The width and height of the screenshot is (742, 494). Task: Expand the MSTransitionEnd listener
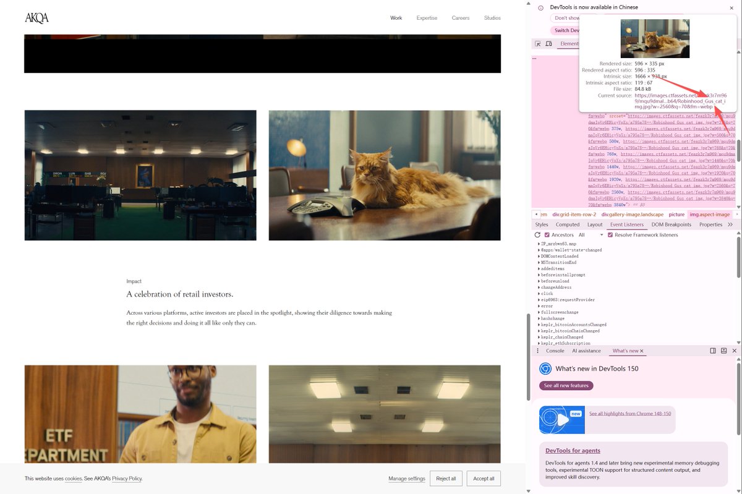[x=558, y=263]
